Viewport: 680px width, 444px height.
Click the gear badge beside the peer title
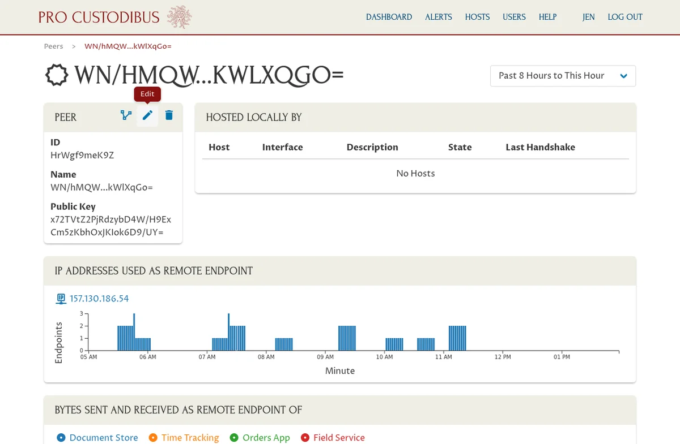(x=56, y=75)
